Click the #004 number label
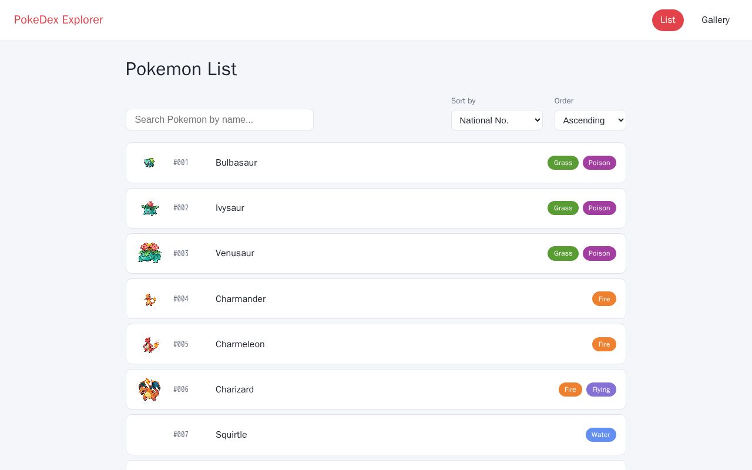 [x=181, y=299]
